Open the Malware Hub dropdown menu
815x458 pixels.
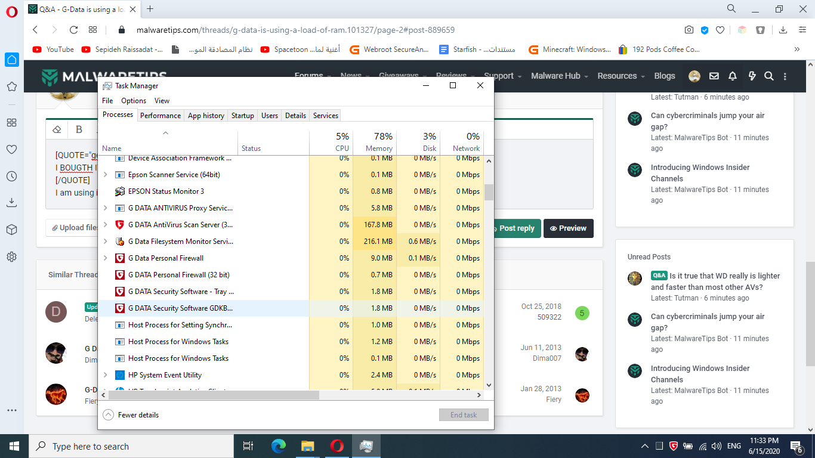(x=560, y=76)
